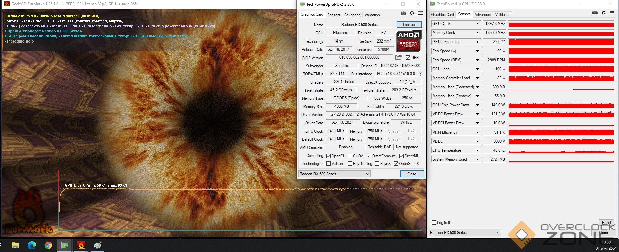Expand the GPU Temperature sensor dropdown
This screenshot has height=252, width=619.
point(477,42)
